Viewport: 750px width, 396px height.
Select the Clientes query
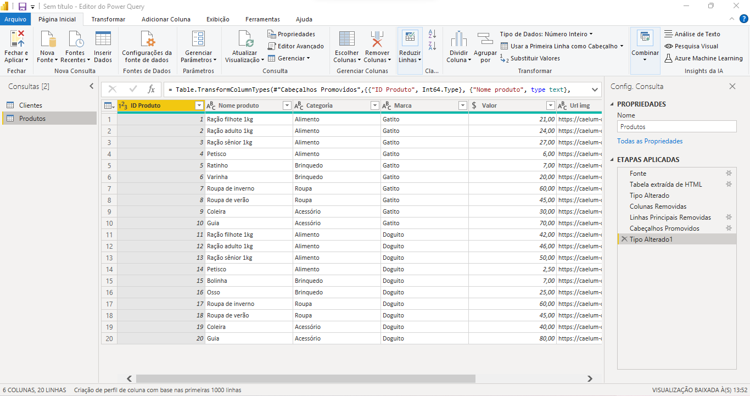pyautogui.click(x=49, y=105)
